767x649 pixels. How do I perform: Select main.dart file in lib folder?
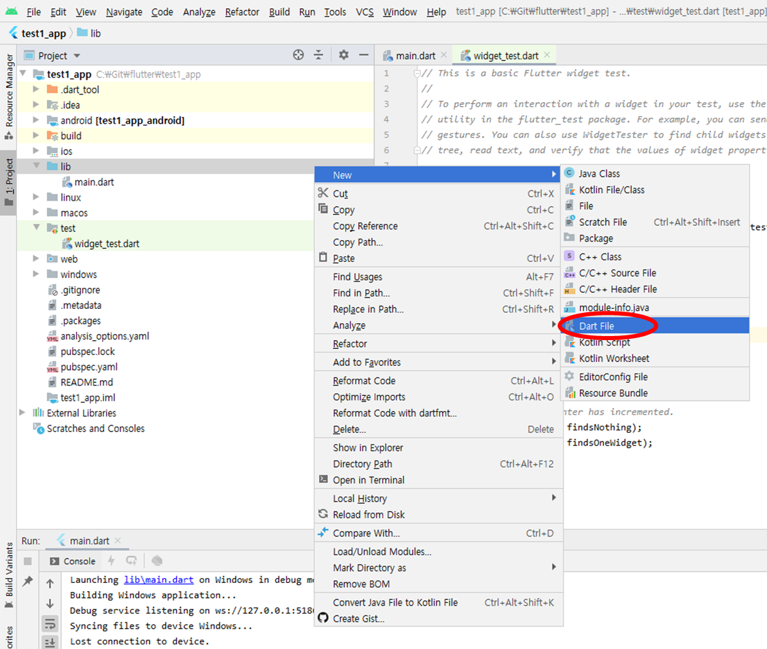tap(88, 182)
